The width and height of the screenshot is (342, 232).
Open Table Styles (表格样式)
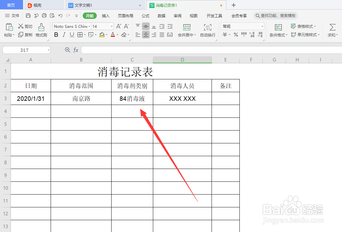(304, 26)
